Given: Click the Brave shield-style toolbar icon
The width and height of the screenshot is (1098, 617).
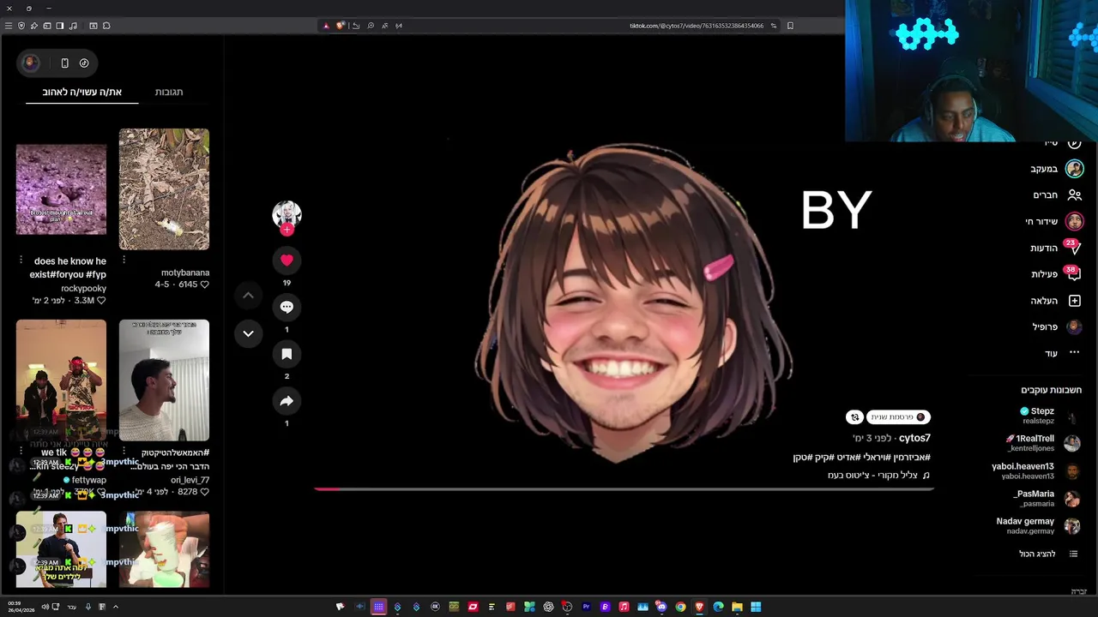Looking at the screenshot, I should click(21, 26).
